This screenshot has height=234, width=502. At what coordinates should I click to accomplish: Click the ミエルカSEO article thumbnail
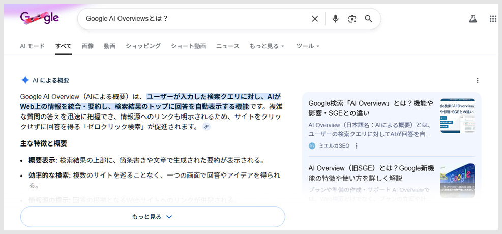tap(457, 116)
